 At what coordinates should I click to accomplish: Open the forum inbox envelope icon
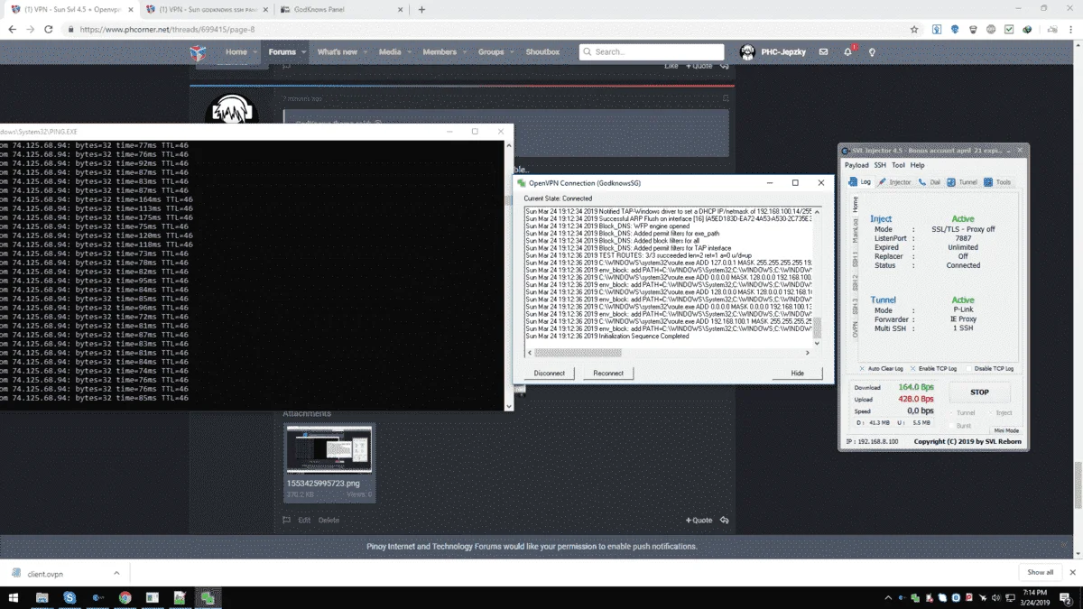point(823,52)
